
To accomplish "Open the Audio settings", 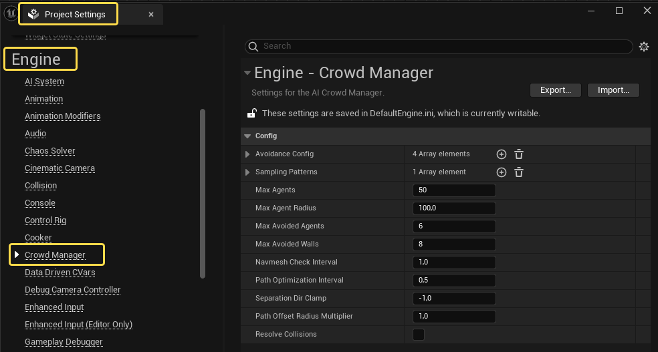I will click(x=35, y=134).
